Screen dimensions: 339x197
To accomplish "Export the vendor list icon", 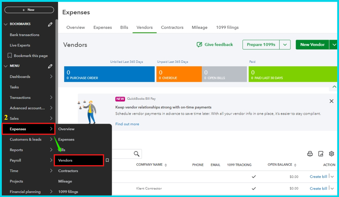I will (321, 154).
